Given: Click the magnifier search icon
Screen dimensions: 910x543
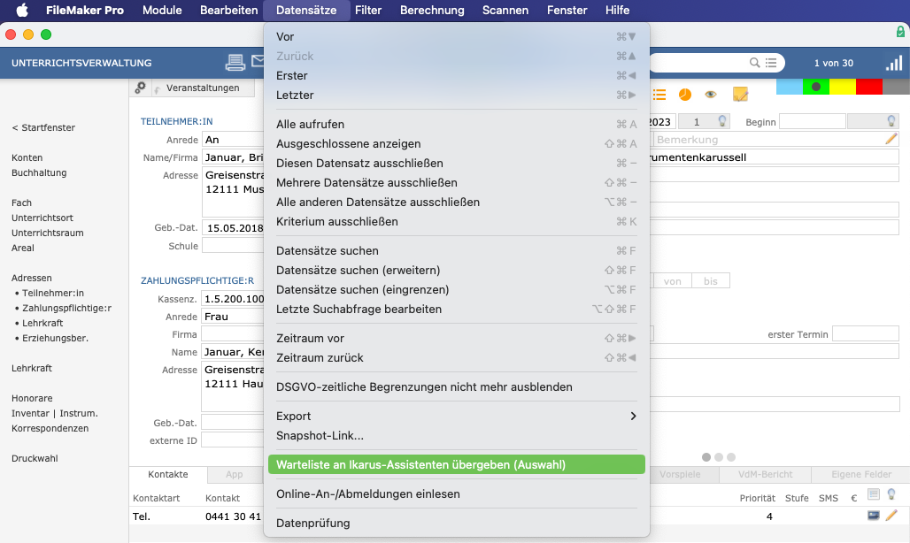Looking at the screenshot, I should (754, 63).
